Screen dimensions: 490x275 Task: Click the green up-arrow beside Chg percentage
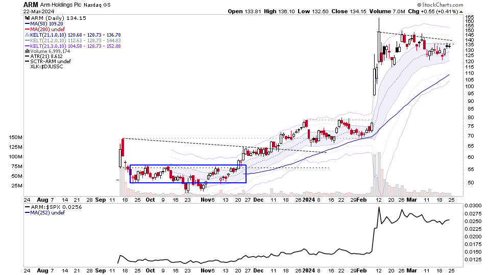tap(461, 12)
